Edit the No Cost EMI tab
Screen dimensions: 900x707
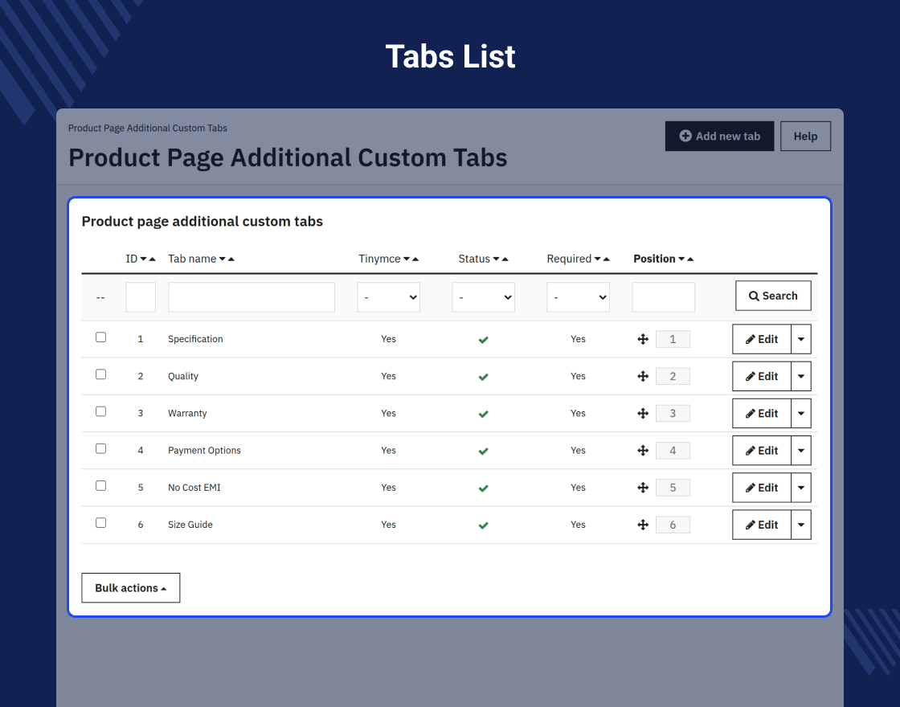762,488
